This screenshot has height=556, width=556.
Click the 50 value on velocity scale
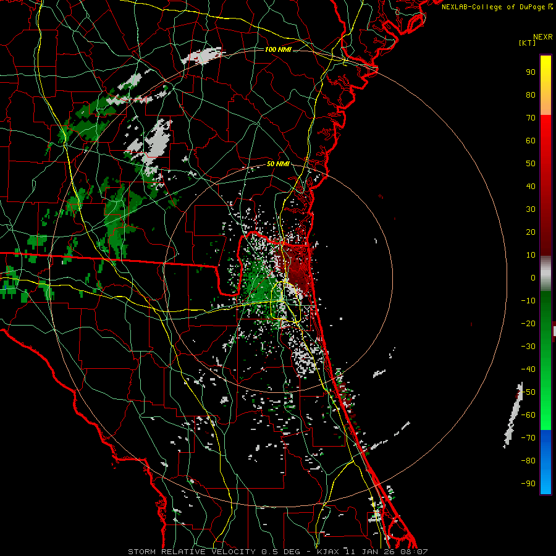pos(531,164)
